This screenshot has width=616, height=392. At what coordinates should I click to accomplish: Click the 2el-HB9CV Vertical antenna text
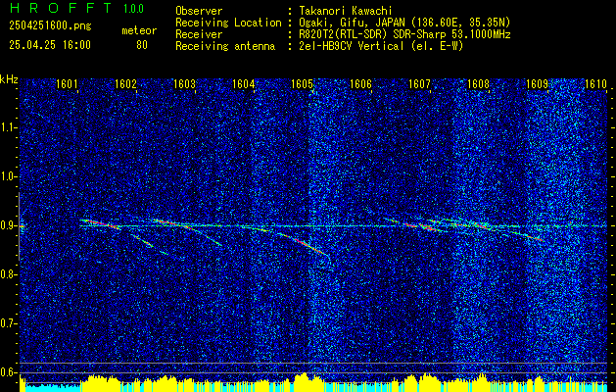pos(382,46)
